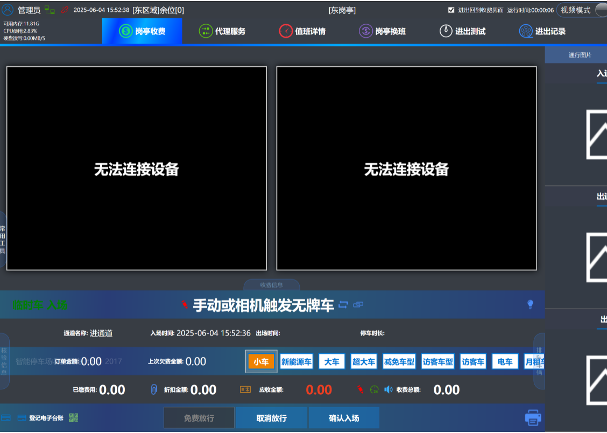This screenshot has height=433, width=607.
Task: Click the 免费放行 button
Action: point(199,418)
